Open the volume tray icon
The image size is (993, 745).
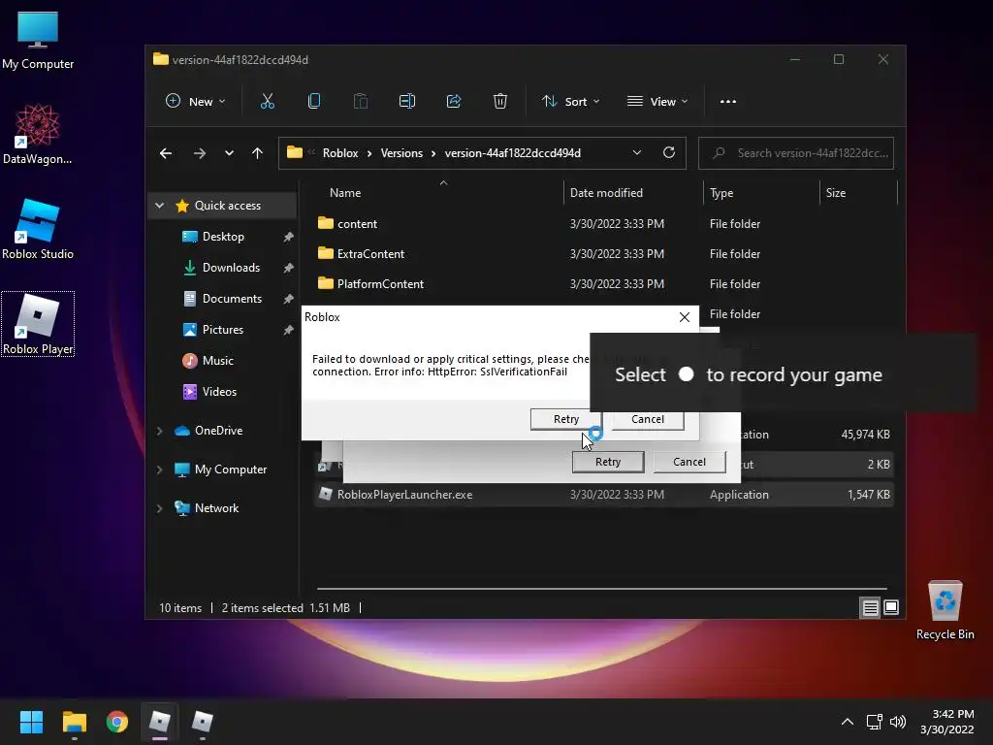[x=898, y=722]
